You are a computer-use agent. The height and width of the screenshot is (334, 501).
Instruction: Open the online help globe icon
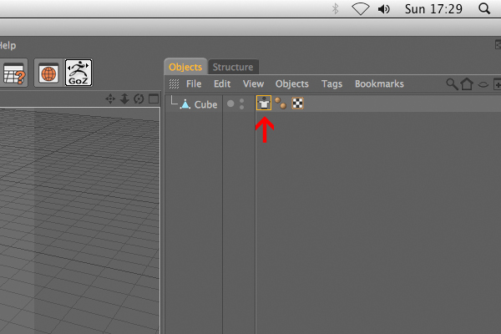tap(48, 73)
